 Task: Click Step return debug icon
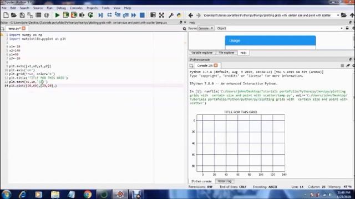click(x=126, y=15)
